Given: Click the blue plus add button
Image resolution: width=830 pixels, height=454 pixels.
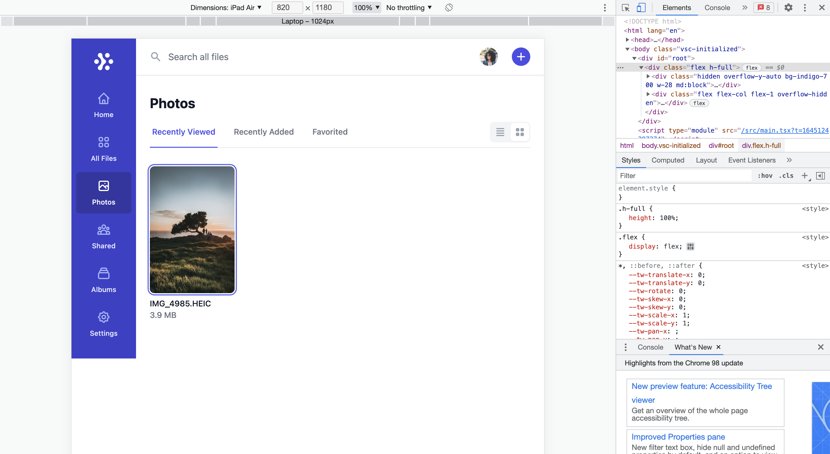Looking at the screenshot, I should pyautogui.click(x=521, y=57).
